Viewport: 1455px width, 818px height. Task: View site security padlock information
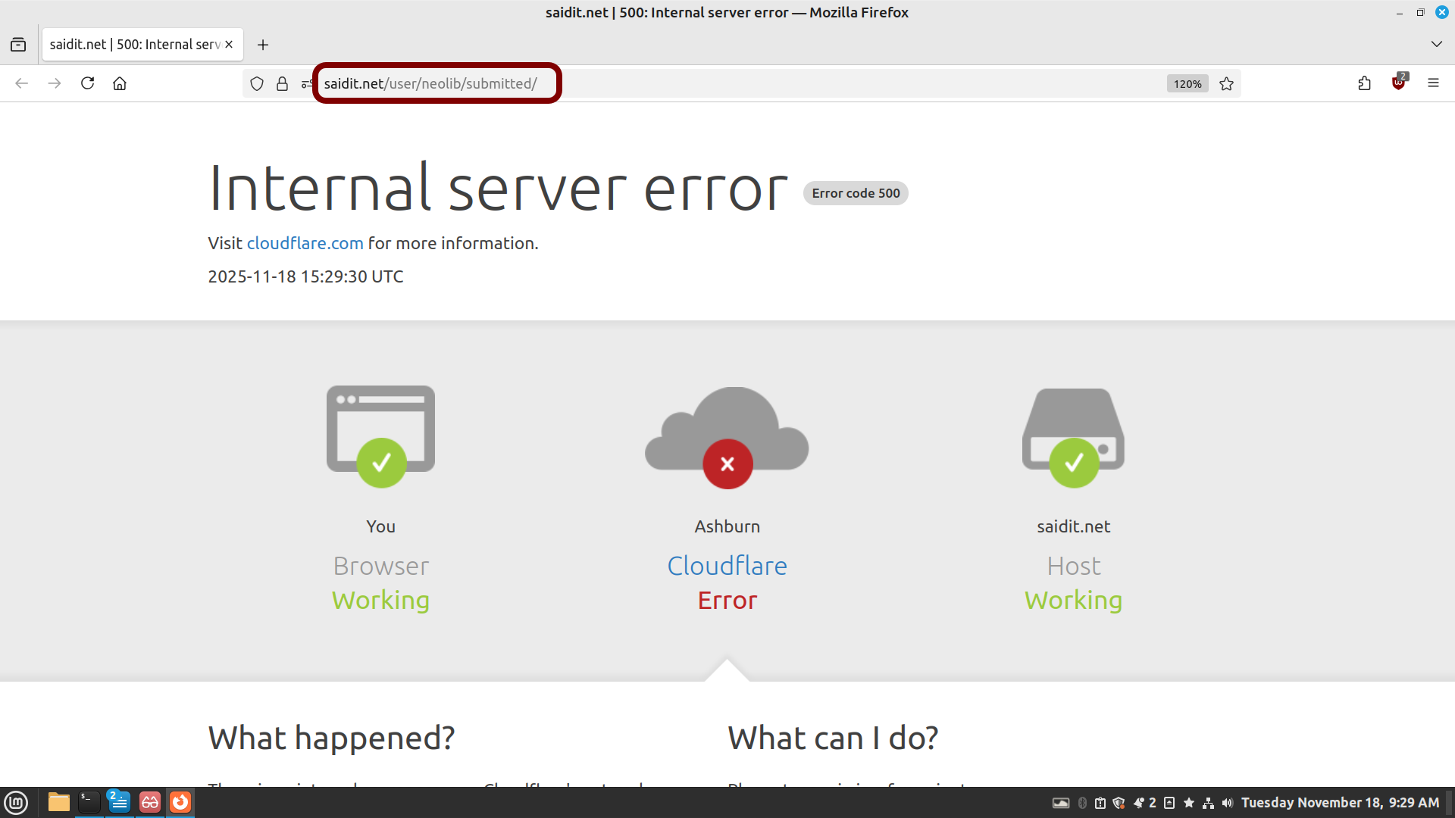pos(282,84)
